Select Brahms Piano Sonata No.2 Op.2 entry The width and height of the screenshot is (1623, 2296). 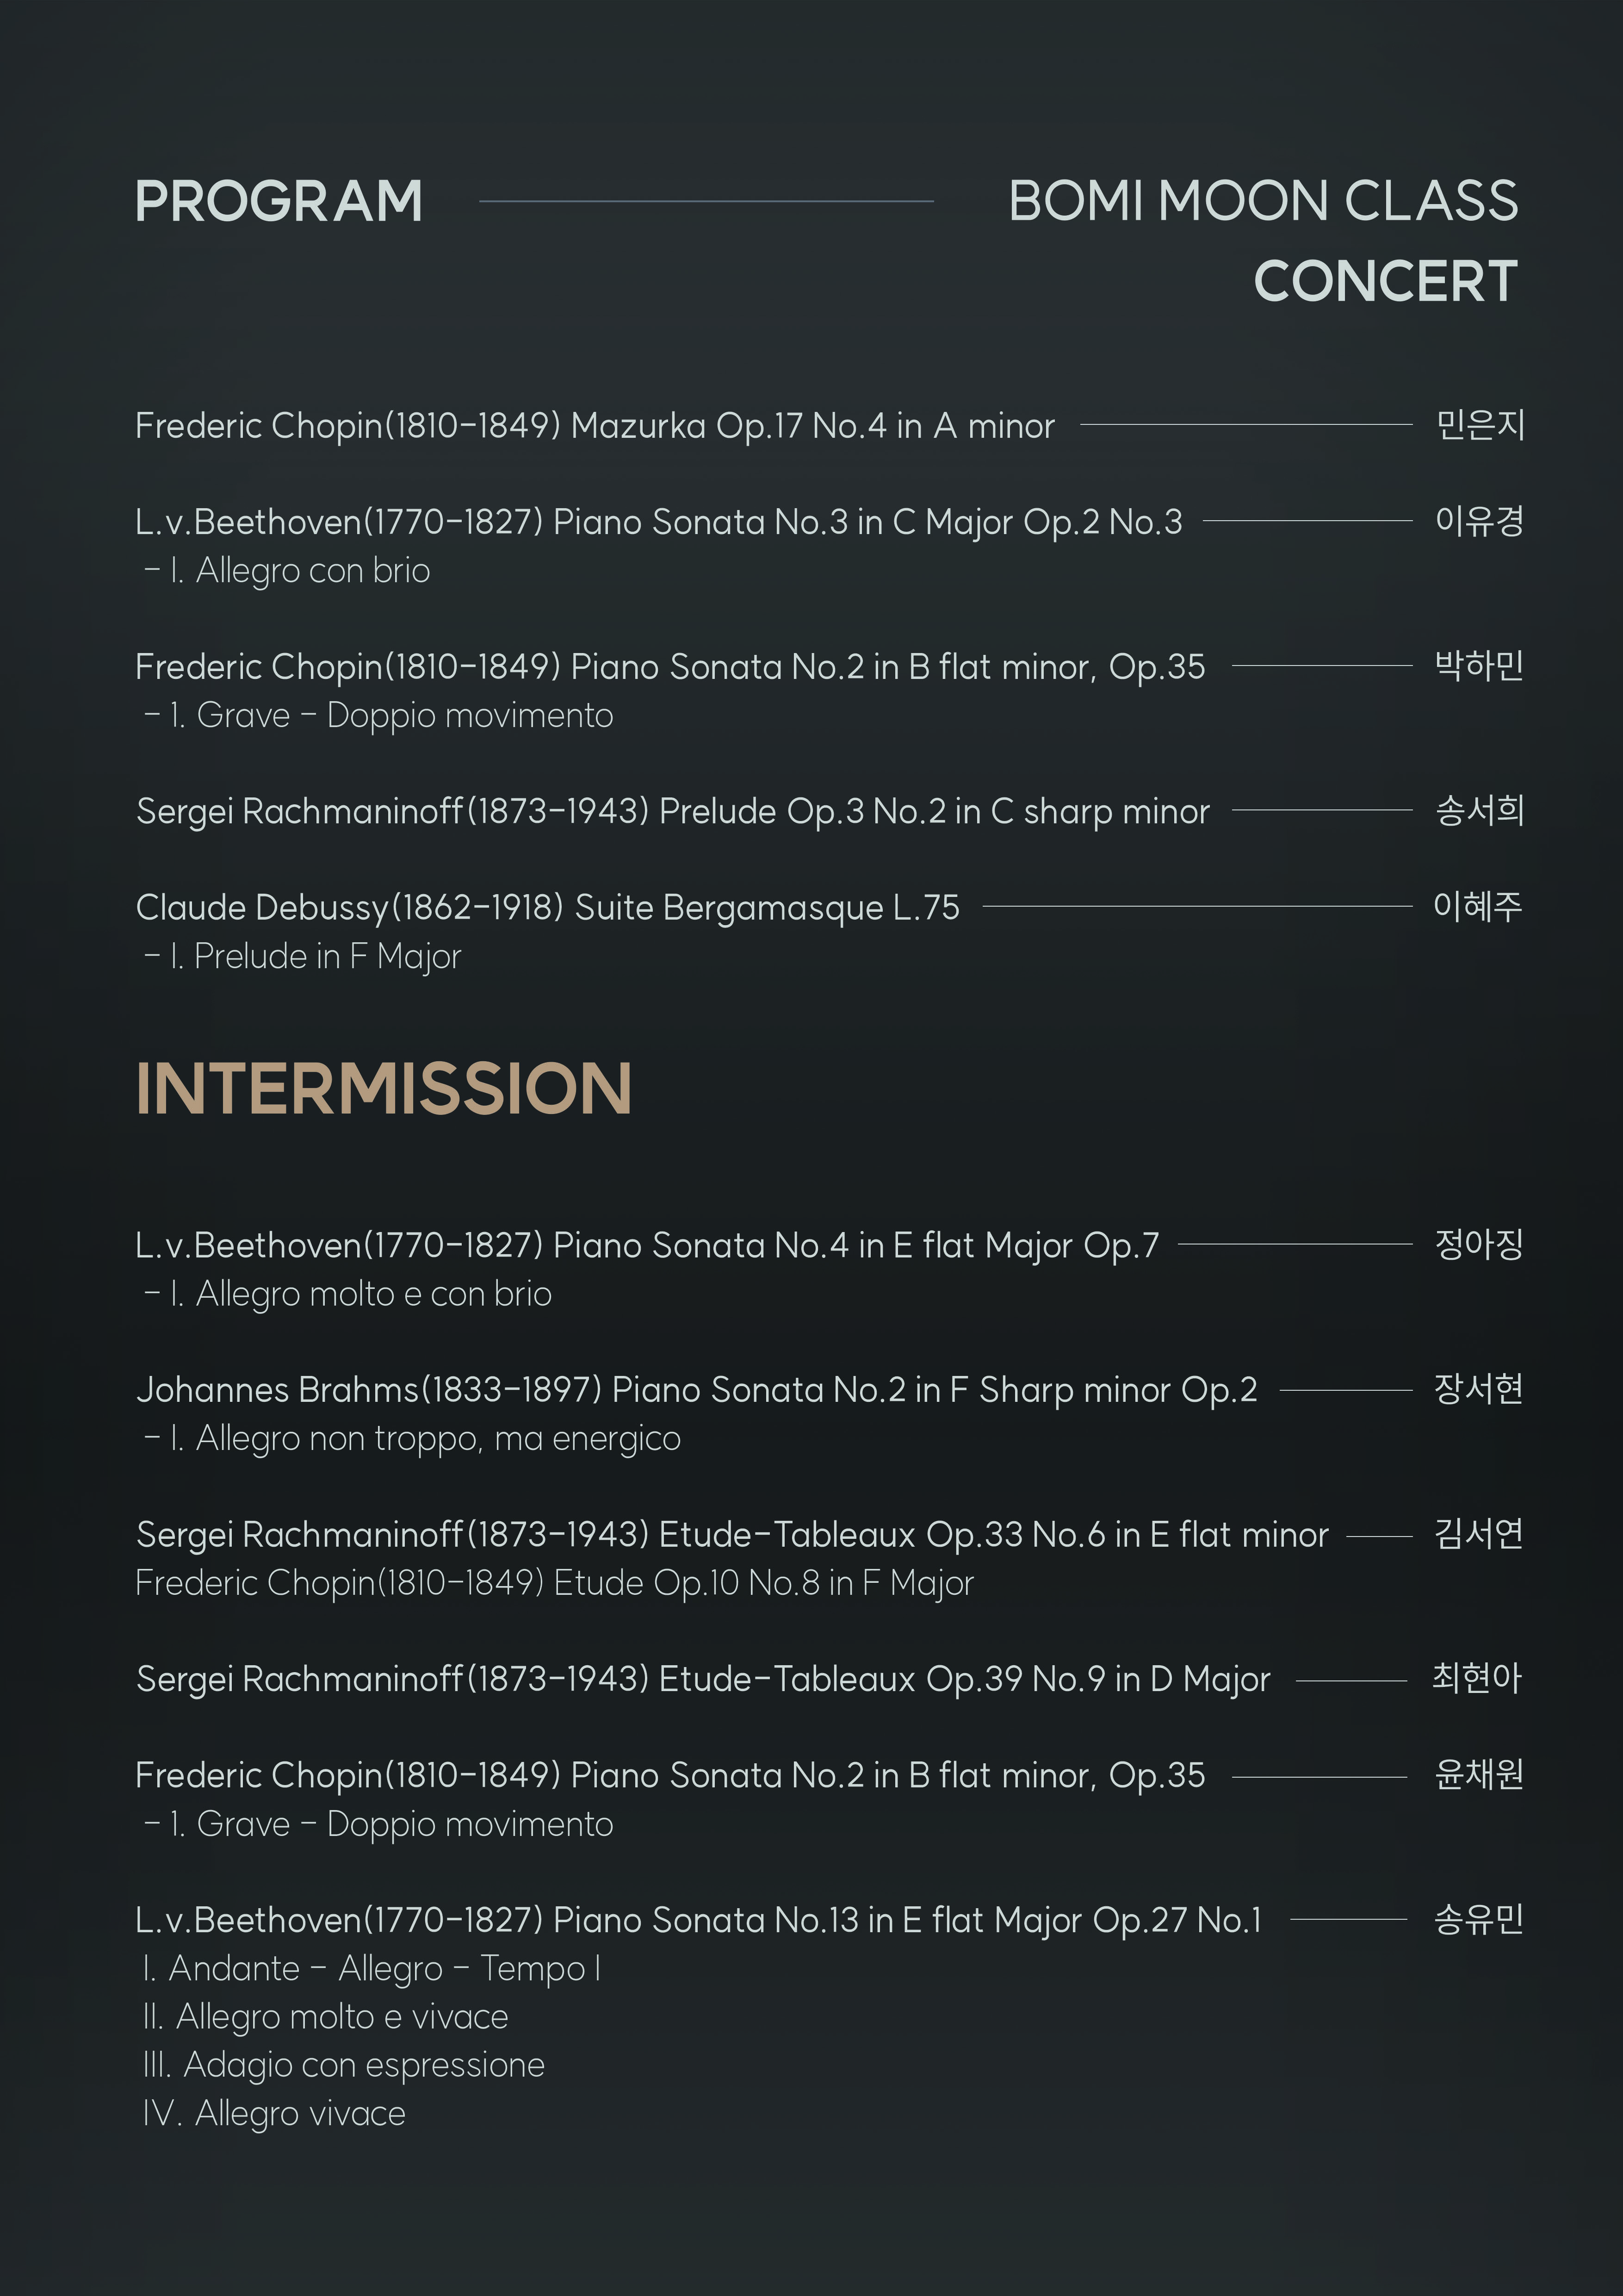pyautogui.click(x=697, y=1390)
